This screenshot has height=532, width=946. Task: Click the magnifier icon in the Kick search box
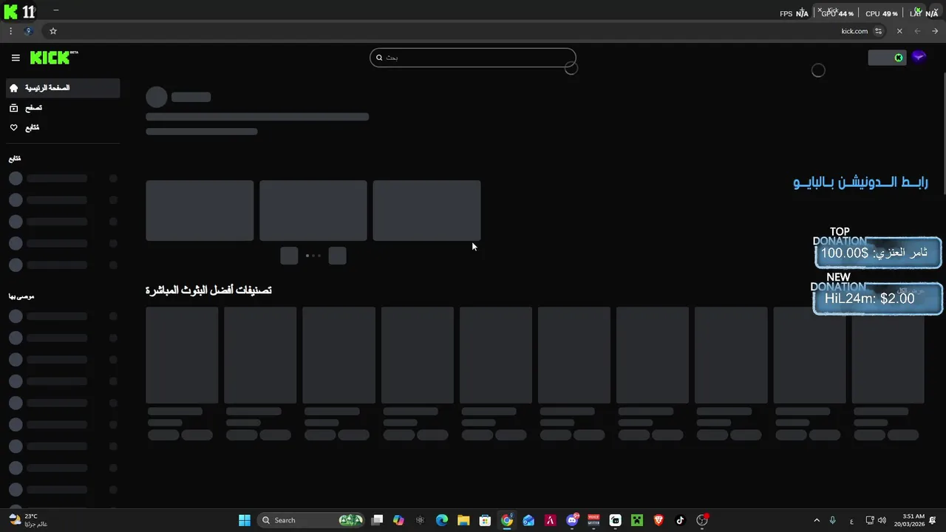[379, 58]
